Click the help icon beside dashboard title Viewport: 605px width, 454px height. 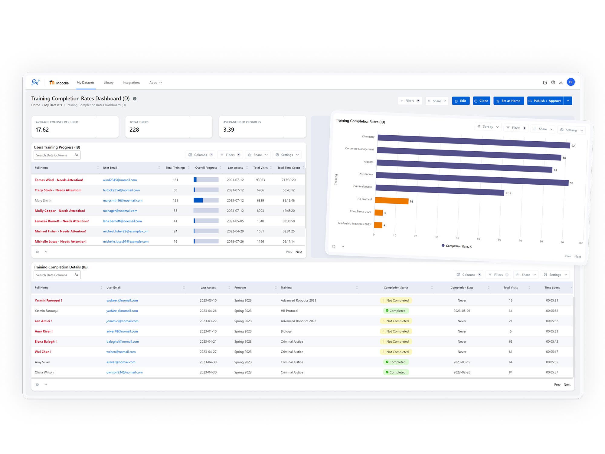click(x=135, y=99)
